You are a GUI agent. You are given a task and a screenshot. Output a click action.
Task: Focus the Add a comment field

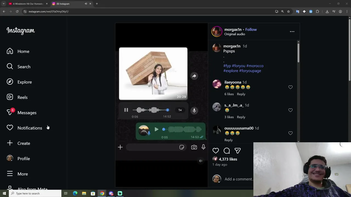point(238,179)
